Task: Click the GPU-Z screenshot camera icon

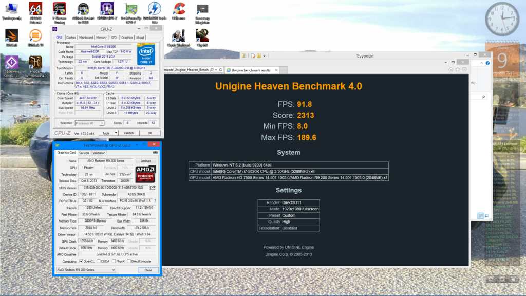Action: pos(155,153)
